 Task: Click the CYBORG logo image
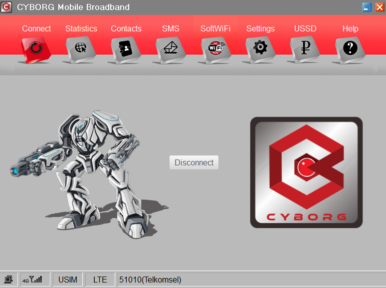pos(306,172)
